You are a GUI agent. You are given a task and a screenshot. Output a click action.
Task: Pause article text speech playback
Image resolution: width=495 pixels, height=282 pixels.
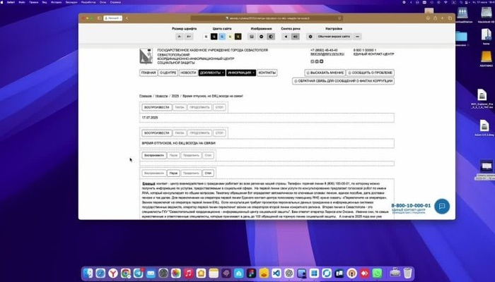click(x=173, y=173)
